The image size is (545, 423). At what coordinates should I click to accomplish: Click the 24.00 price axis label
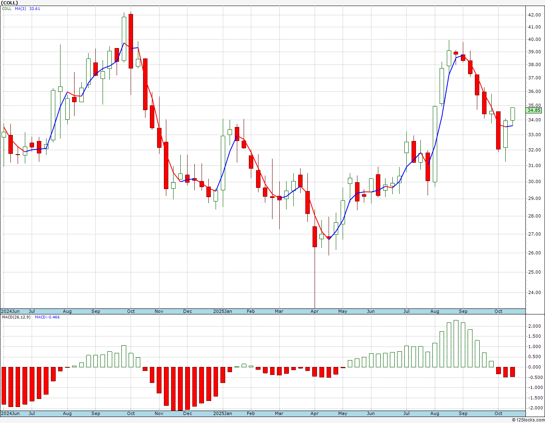(x=535, y=292)
